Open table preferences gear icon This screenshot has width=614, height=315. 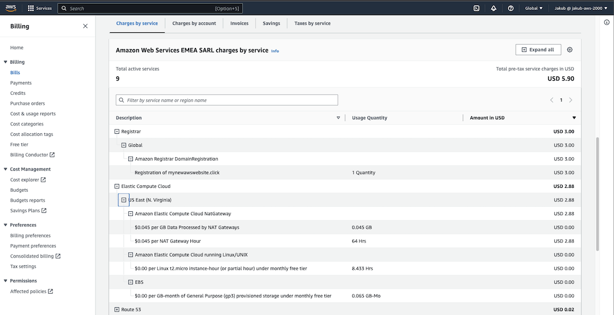point(570,50)
